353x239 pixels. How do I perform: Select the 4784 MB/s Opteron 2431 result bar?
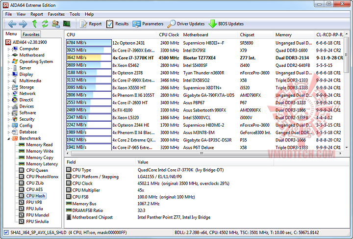pyautogui.click(x=89, y=43)
